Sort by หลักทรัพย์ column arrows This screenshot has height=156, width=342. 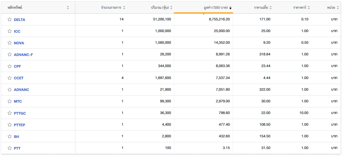[x=68, y=8]
